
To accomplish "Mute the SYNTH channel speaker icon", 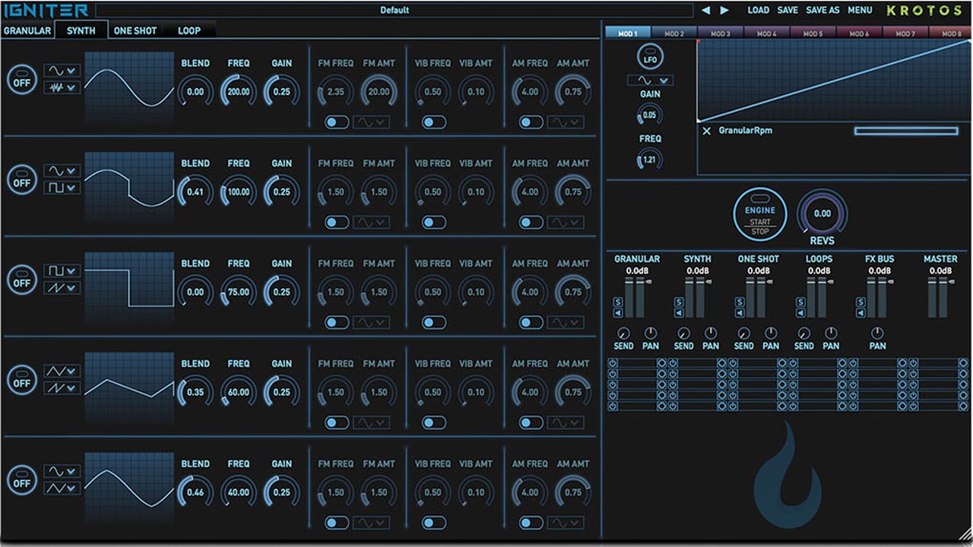I will 679,313.
